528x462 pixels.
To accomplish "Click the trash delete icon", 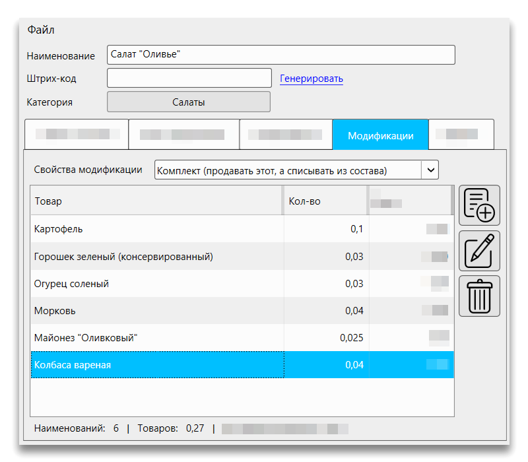I will [479, 296].
